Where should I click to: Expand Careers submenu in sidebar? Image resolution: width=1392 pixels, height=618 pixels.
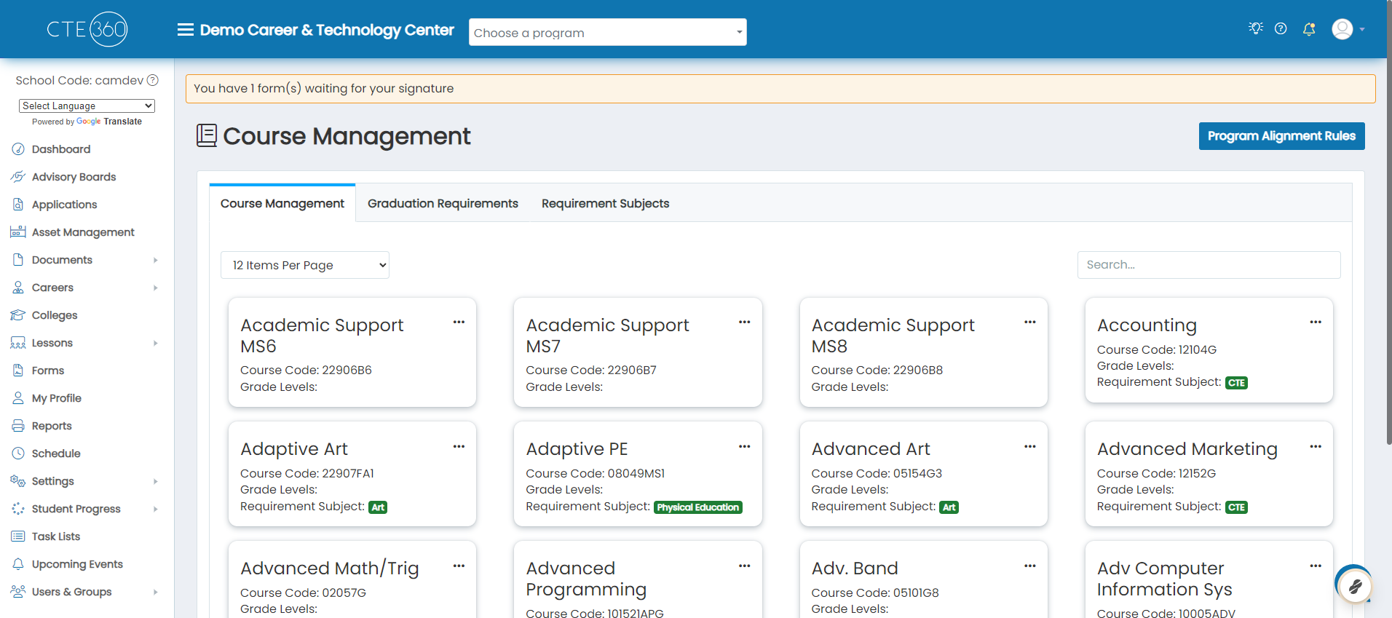pos(155,288)
